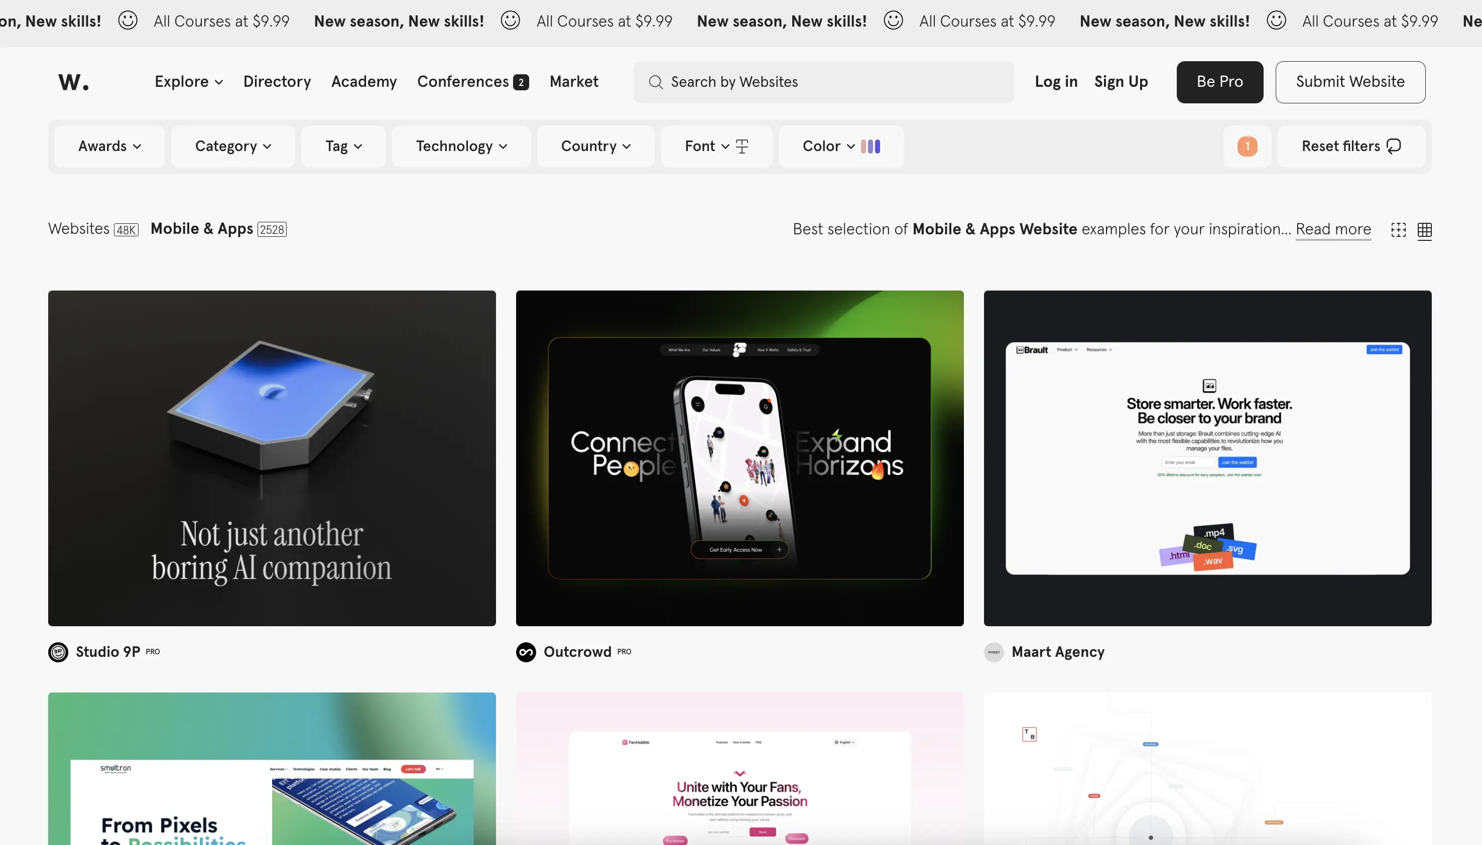The image size is (1482, 845).
Task: Go to the Academy page
Action: pyautogui.click(x=364, y=82)
